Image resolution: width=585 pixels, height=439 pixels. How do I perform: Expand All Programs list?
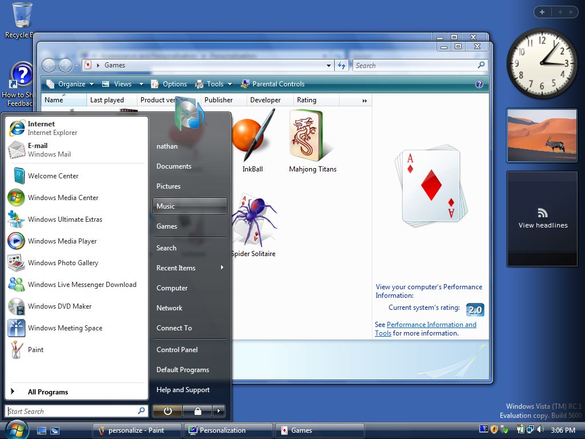coord(77,392)
